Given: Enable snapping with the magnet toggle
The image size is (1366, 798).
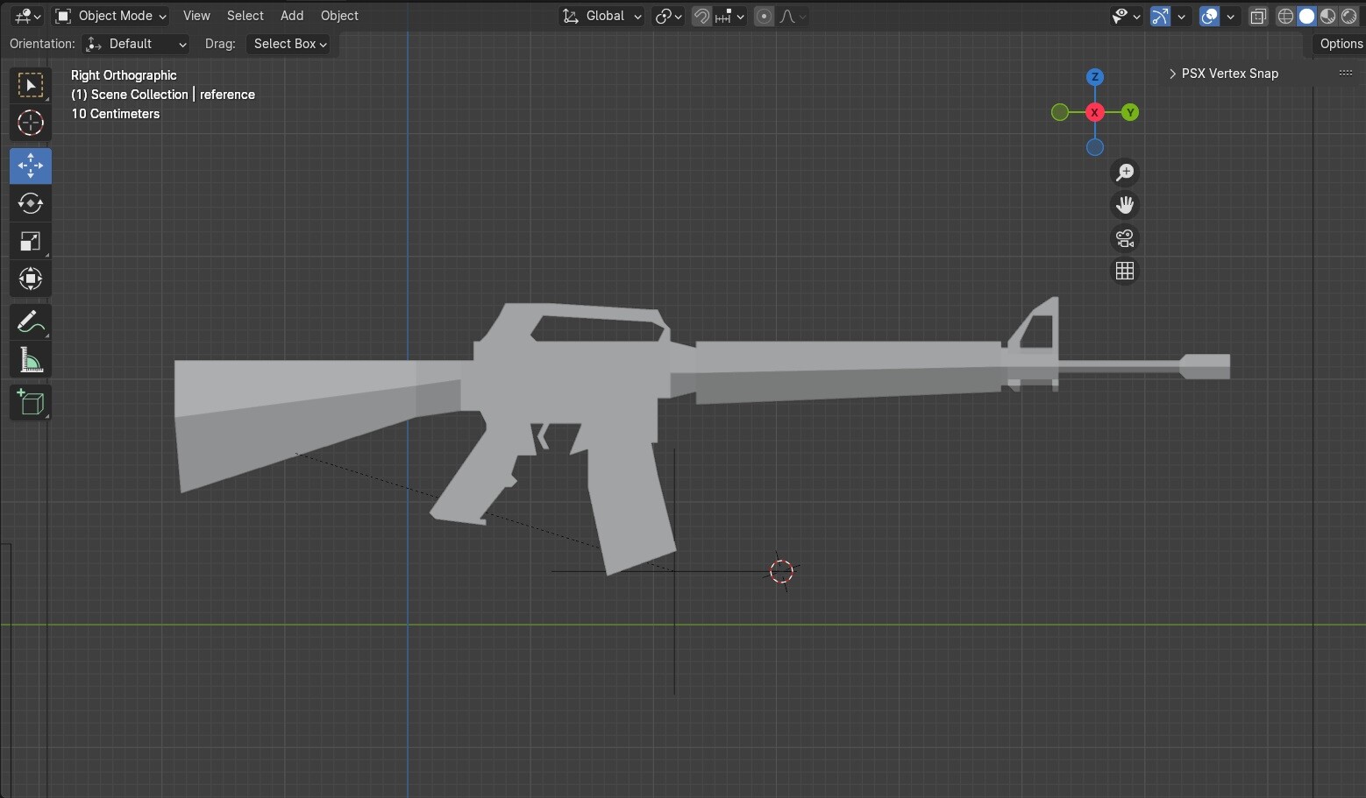Looking at the screenshot, I should 701,16.
